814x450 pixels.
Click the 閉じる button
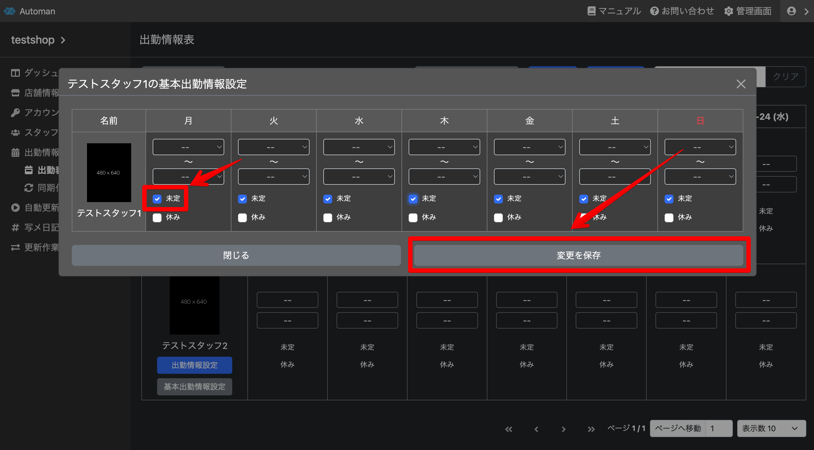[x=236, y=255]
